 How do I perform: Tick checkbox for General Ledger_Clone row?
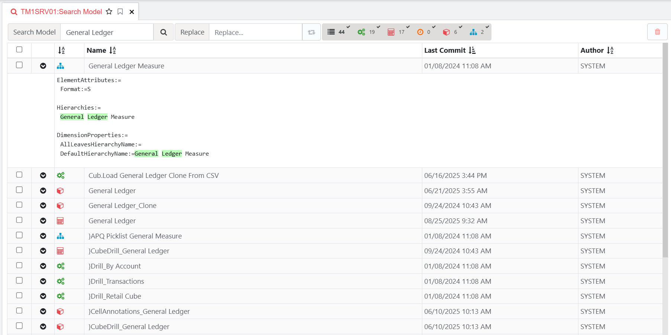tap(19, 205)
